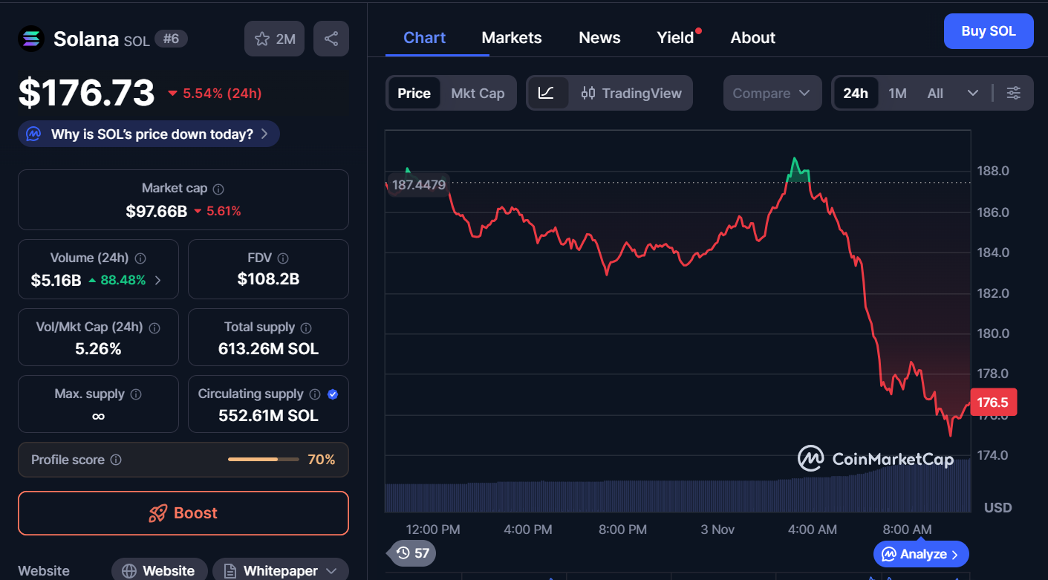The width and height of the screenshot is (1048, 580).
Task: Expand more time range options chevron
Action: pyautogui.click(x=972, y=93)
